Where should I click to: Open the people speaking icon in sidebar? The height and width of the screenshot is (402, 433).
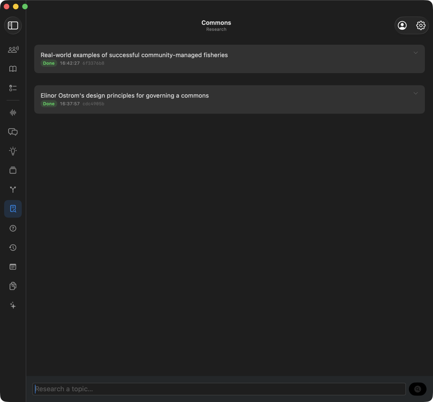point(13,49)
